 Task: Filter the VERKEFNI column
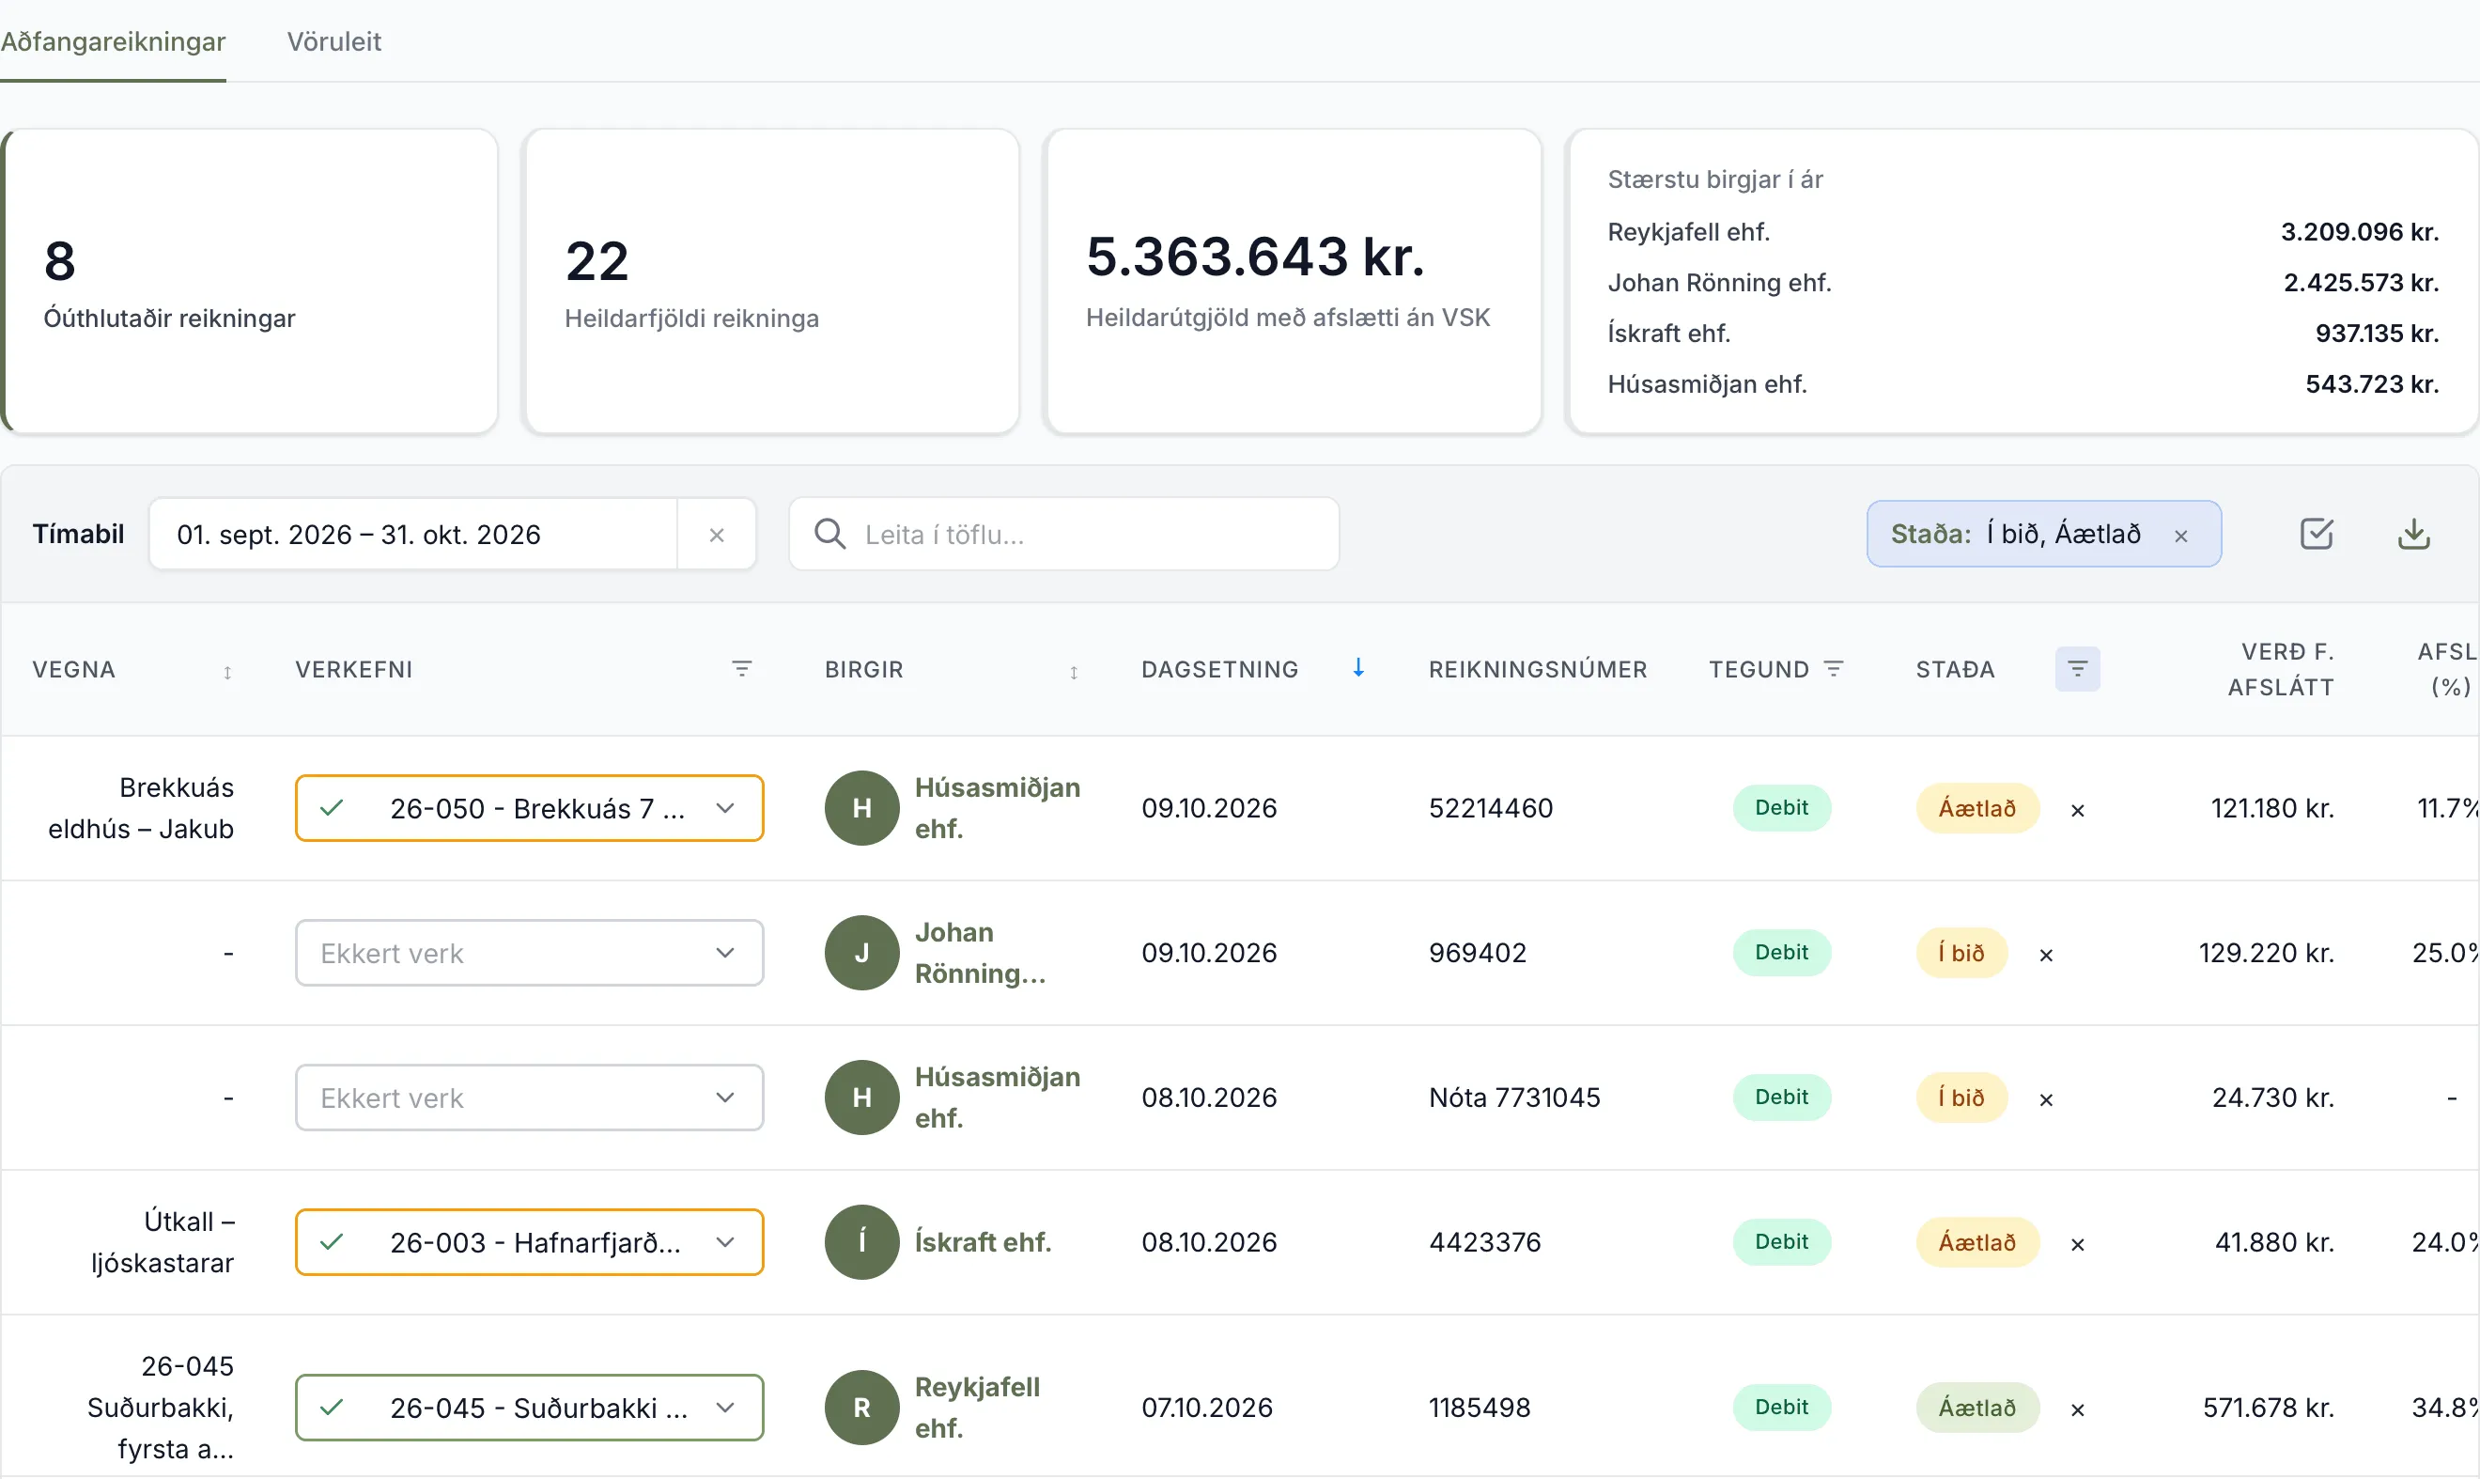[741, 669]
